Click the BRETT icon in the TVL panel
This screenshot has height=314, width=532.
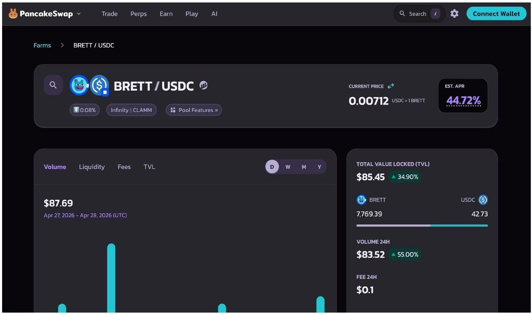[361, 200]
